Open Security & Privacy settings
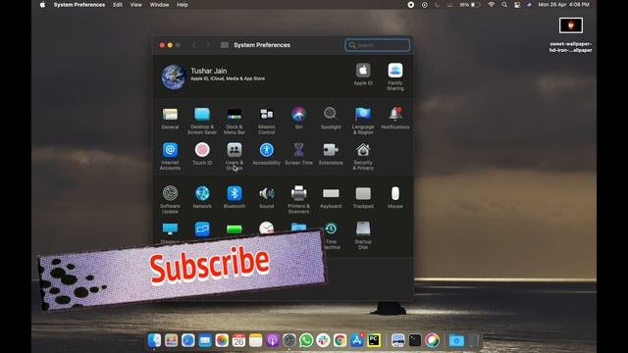The width and height of the screenshot is (628, 353). pos(363,150)
